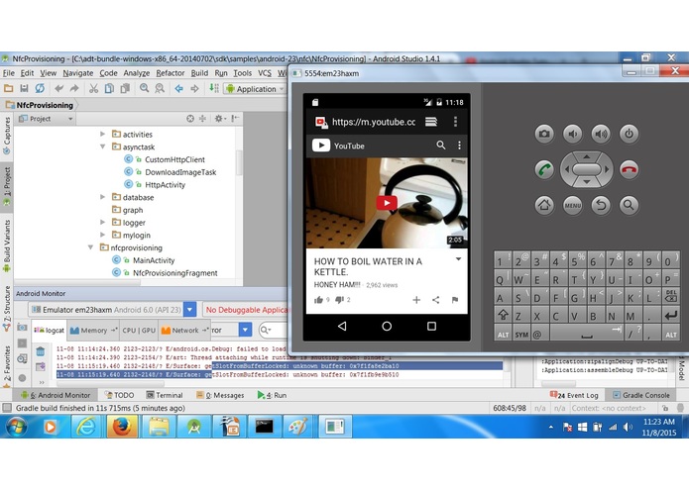The width and height of the screenshot is (689, 489).
Task: Click the URL address field
Action: coord(374,122)
